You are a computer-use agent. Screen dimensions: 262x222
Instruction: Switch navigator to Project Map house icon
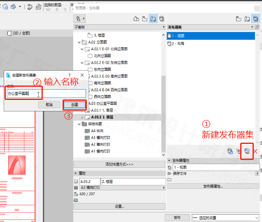(136, 18)
